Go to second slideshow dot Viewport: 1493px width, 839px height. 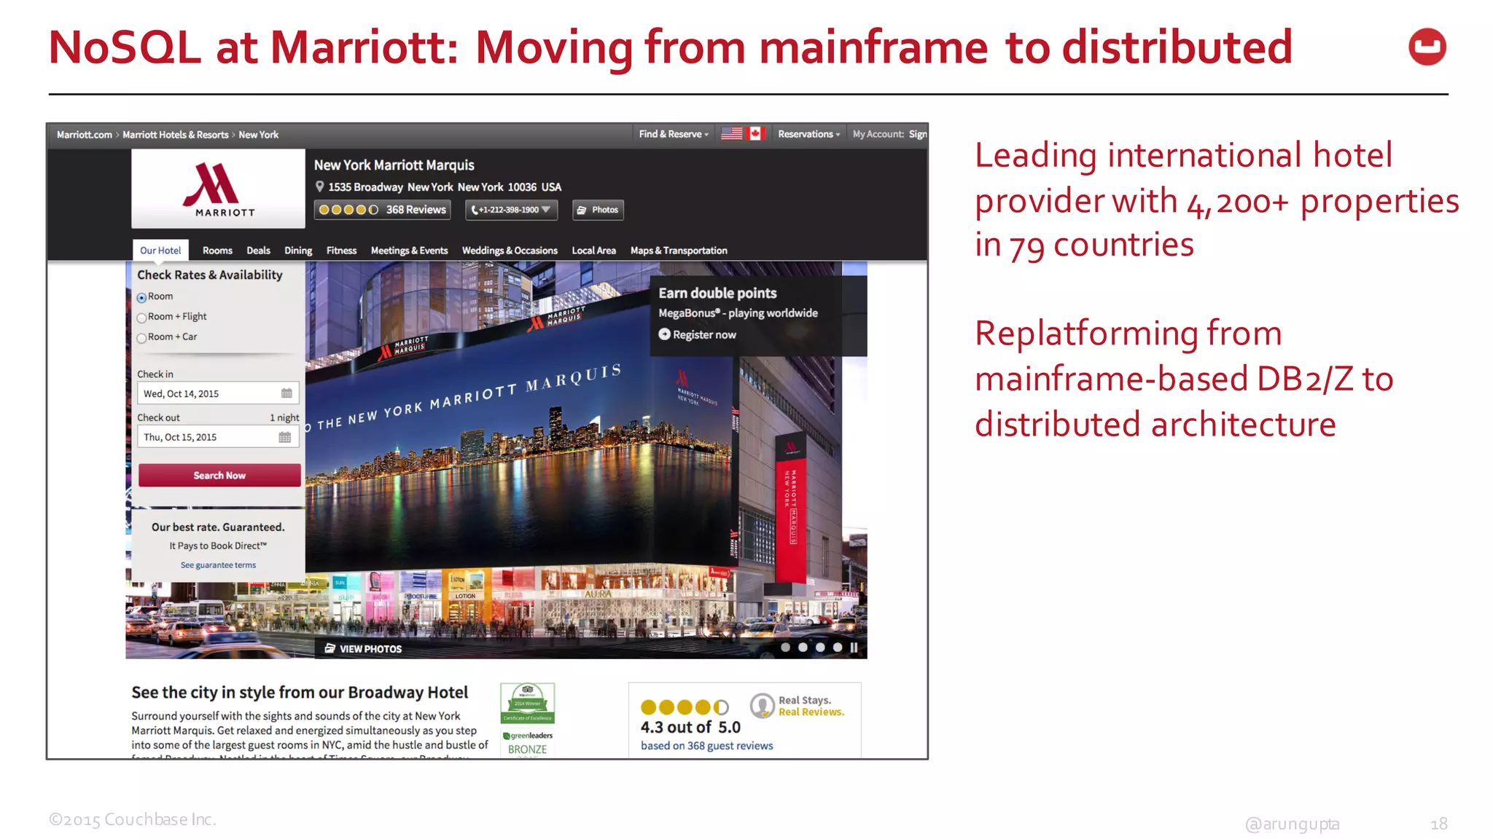pos(803,647)
